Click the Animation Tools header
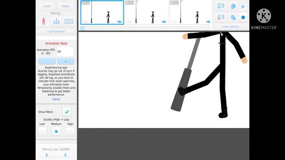285x160 pixels. click(57, 44)
